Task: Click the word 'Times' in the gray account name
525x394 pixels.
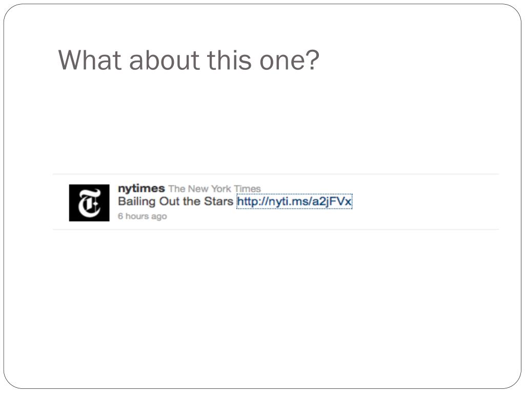Action: pyautogui.click(x=247, y=189)
